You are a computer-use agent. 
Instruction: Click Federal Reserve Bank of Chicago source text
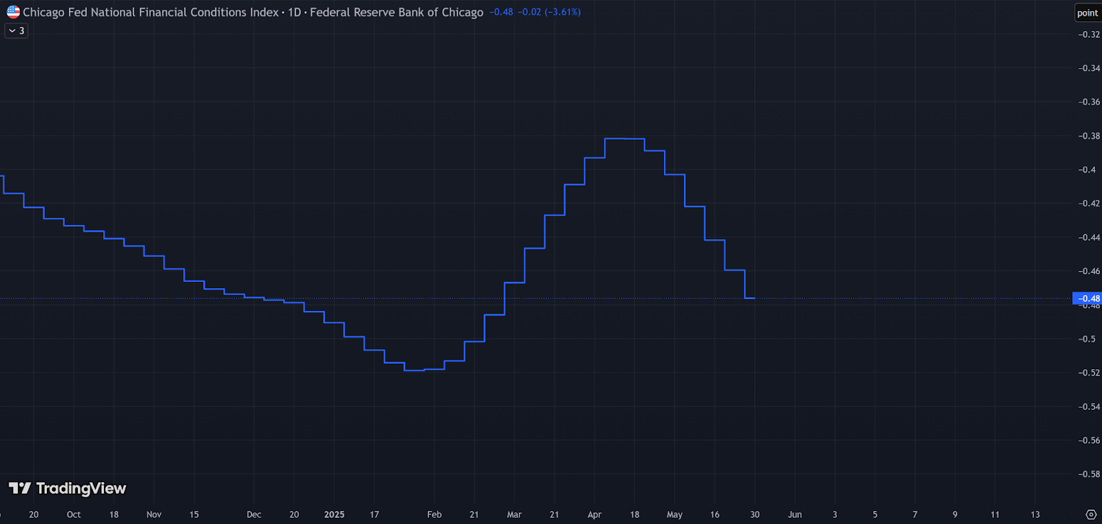click(x=397, y=12)
